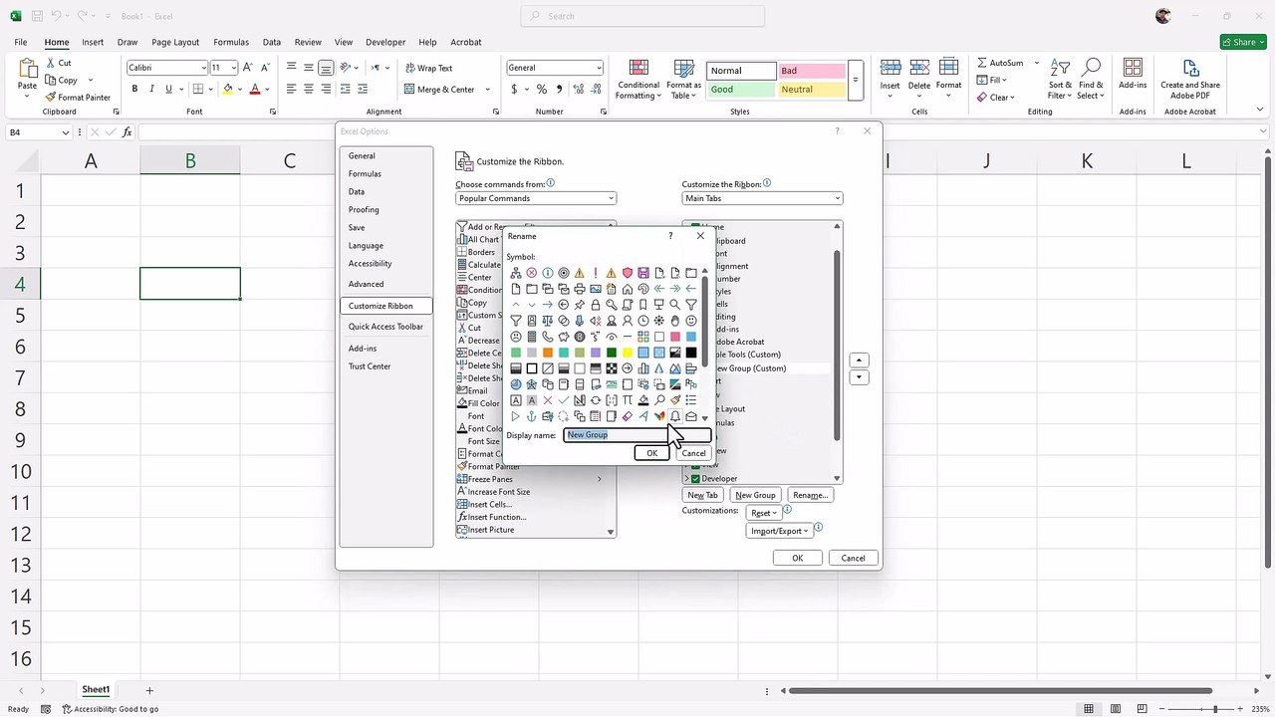Choose the open envelope symbol
Image resolution: width=1275 pixels, height=717 pixels.
(691, 416)
